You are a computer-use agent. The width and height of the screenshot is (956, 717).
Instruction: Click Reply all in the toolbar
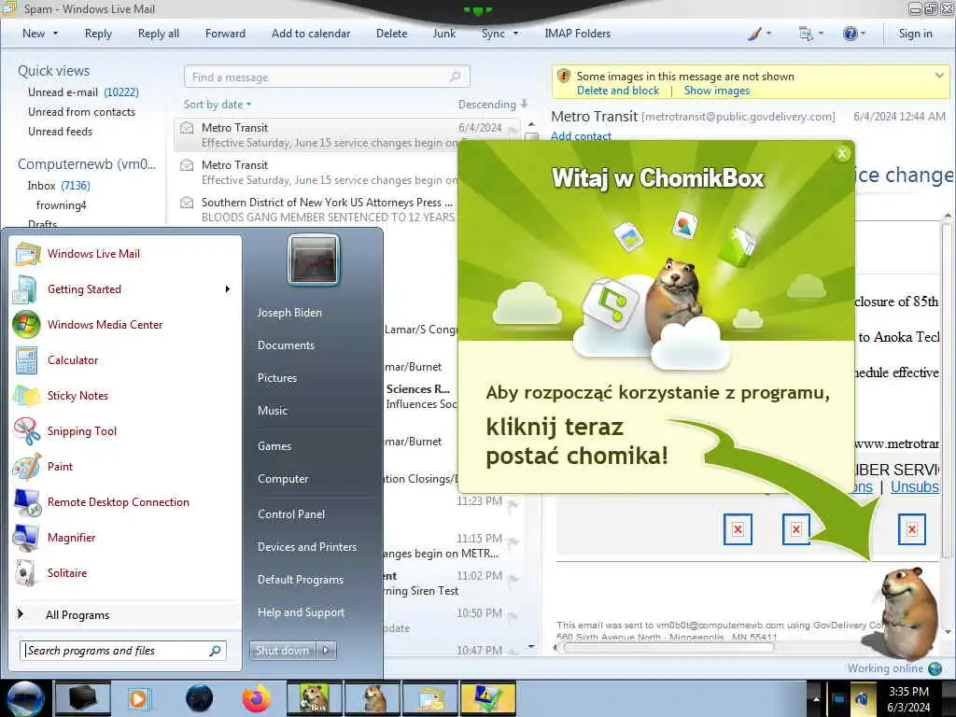tap(159, 34)
